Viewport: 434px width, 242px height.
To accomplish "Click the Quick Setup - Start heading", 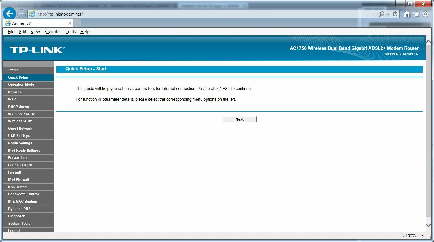I will pyautogui.click(x=86, y=69).
